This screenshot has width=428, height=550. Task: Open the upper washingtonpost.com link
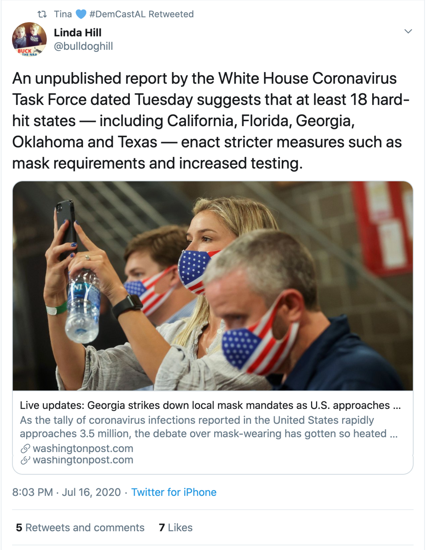click(x=83, y=449)
